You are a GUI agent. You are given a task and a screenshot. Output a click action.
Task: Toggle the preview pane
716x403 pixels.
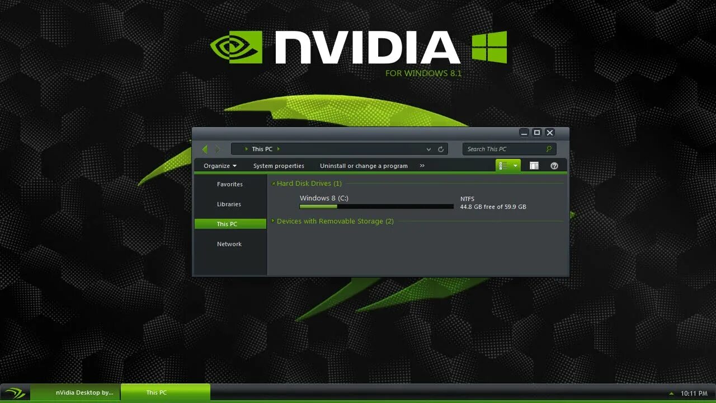(x=534, y=166)
